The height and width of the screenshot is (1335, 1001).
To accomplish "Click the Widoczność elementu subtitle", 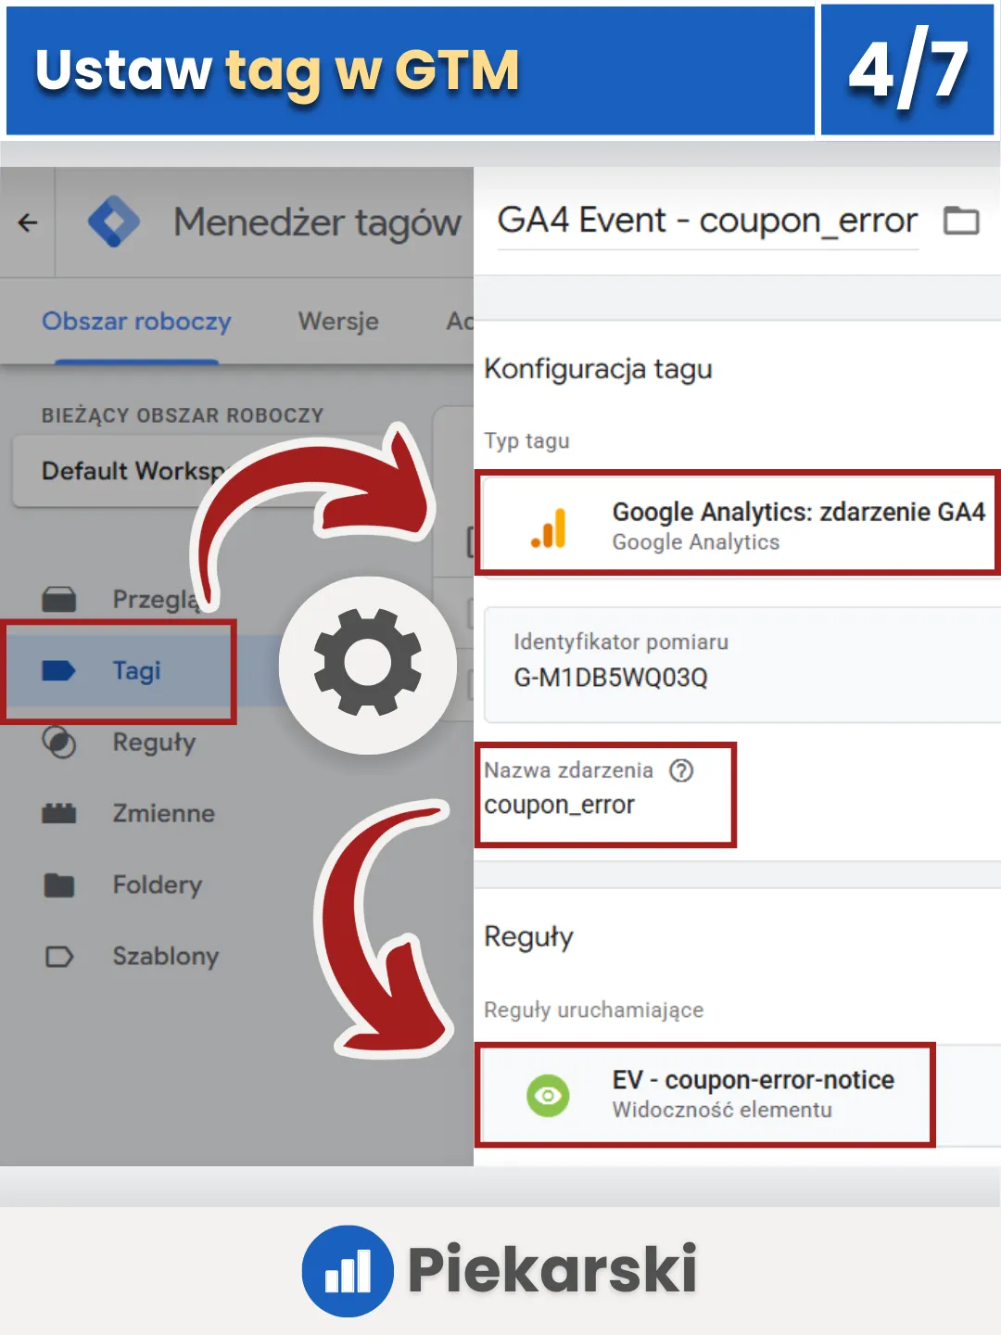I will [722, 1110].
